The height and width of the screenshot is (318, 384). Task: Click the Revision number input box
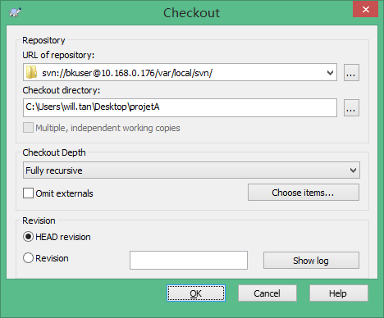[189, 260]
